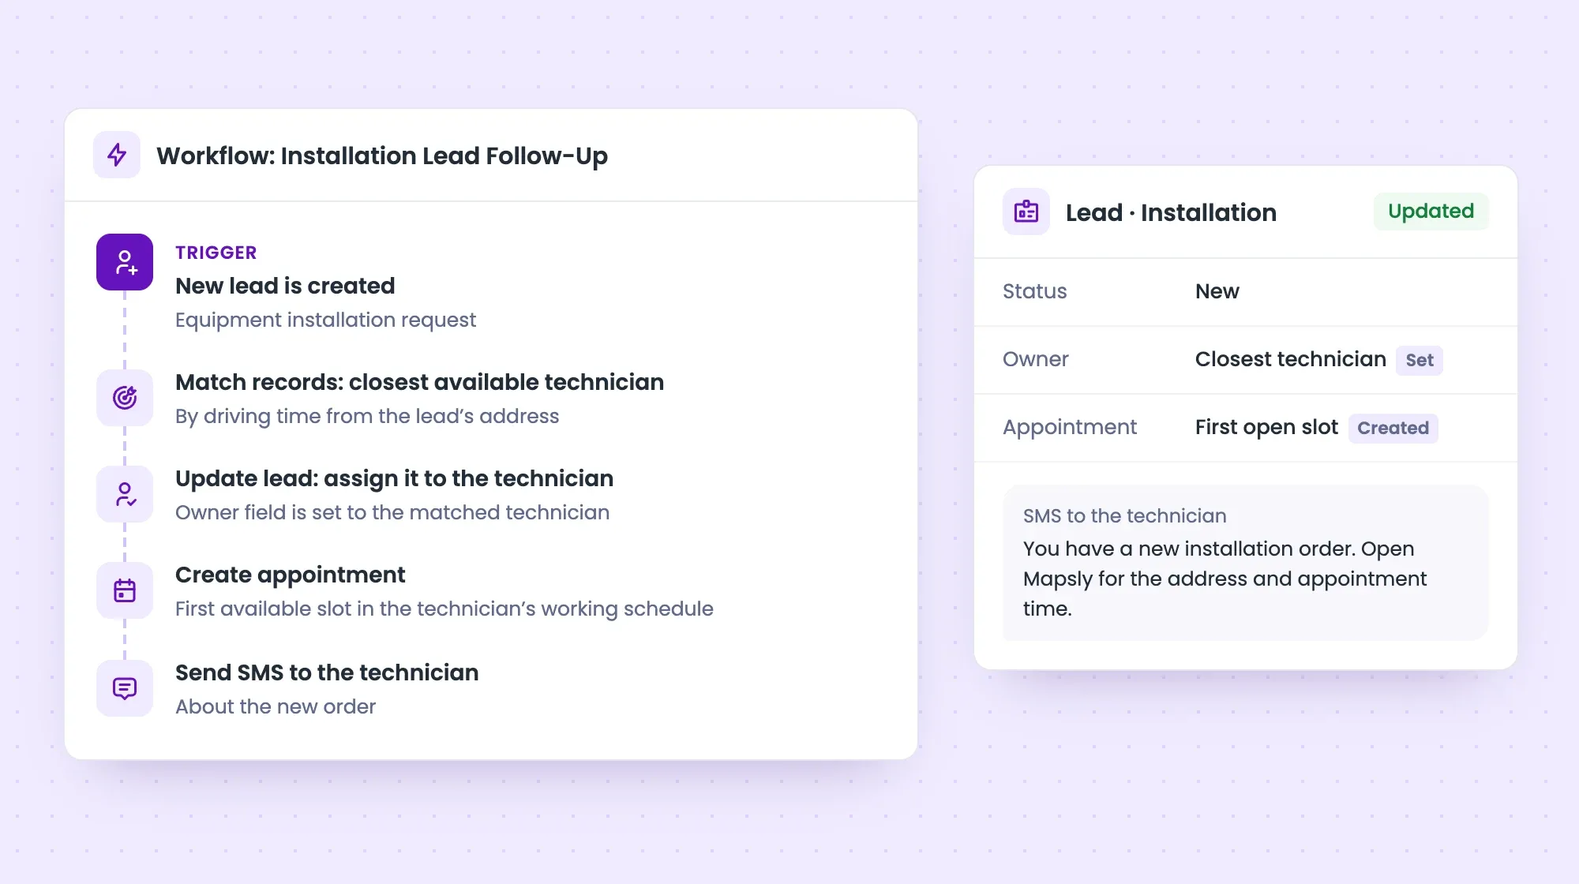1579x884 pixels.
Task: Click the Owner field label
Action: tap(1036, 359)
